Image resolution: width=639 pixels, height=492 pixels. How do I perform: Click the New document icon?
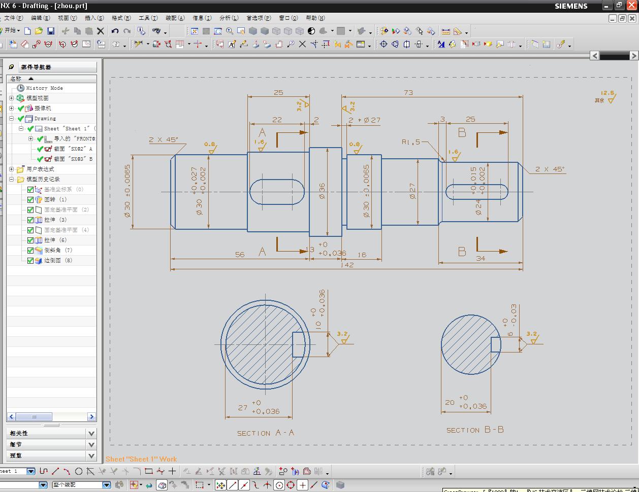28,31
